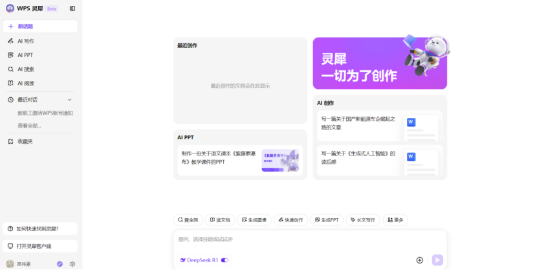Click the purple send button
Screen dimensions: 537x270
[437, 260]
